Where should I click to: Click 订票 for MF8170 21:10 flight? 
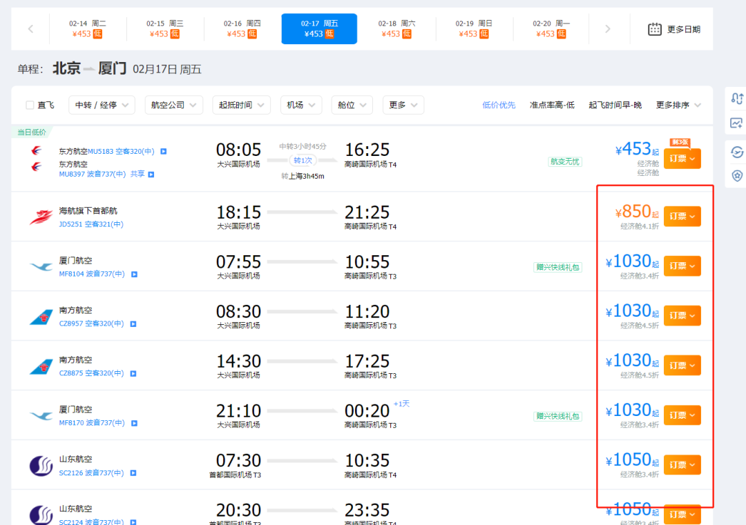pyautogui.click(x=682, y=415)
